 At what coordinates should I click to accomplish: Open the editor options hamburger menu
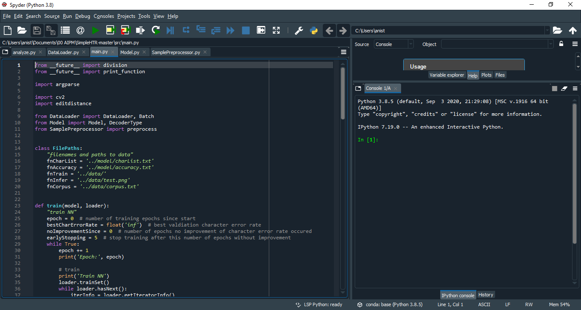tap(344, 52)
